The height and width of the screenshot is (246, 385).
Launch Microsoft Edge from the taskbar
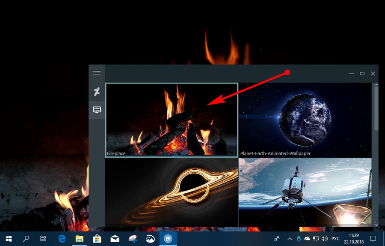pyautogui.click(x=62, y=238)
